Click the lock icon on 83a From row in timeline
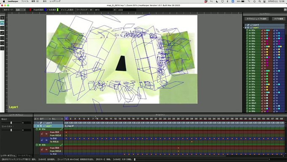 pos(42,134)
